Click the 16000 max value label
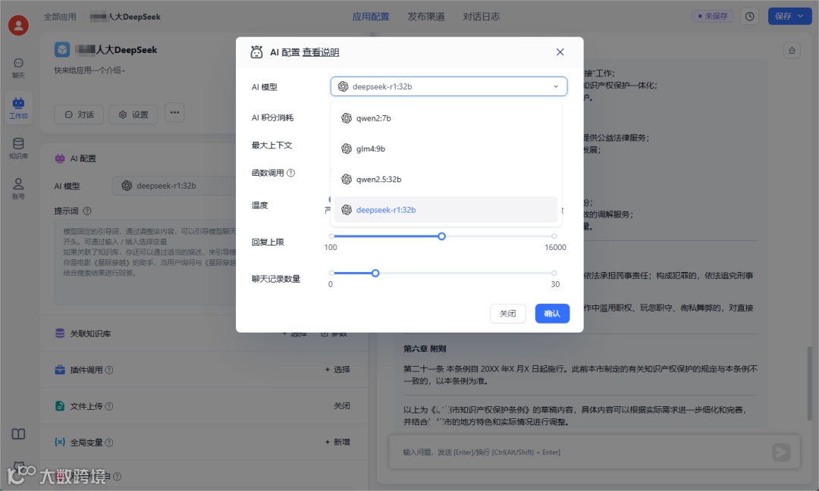The height and width of the screenshot is (491, 819). (x=554, y=247)
